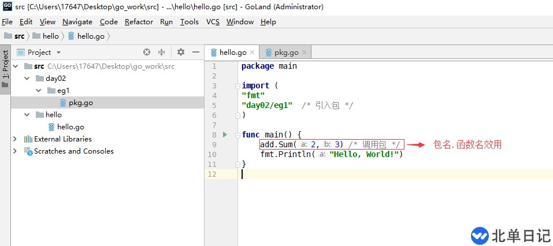The width and height of the screenshot is (553, 246).
Task: Open Project panel settings gear
Action: (181, 52)
